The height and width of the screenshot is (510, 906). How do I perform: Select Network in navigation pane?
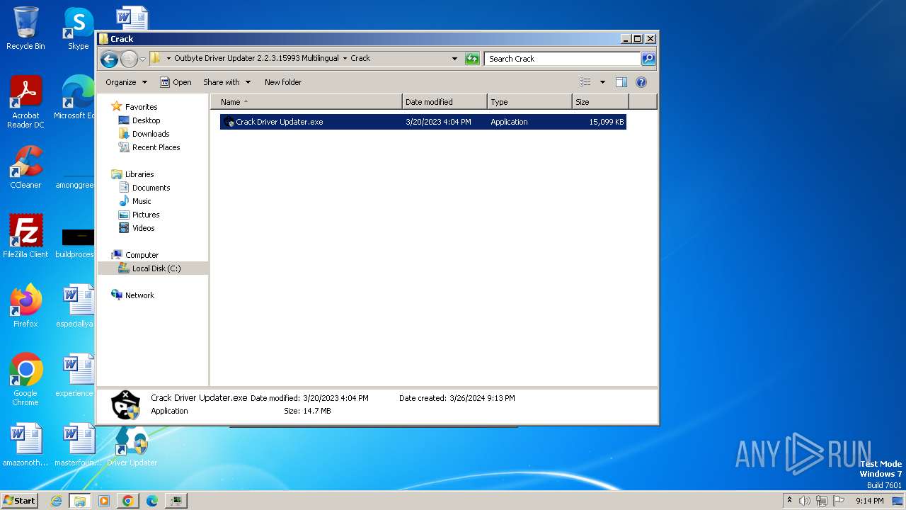pyautogui.click(x=139, y=295)
